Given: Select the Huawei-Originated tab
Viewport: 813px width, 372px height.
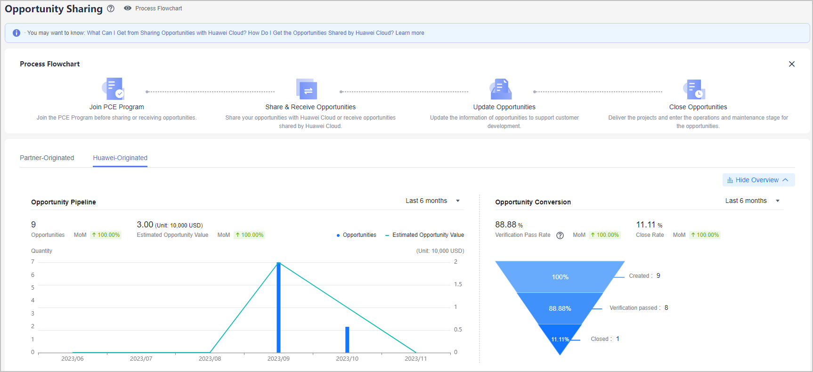Looking at the screenshot, I should click(x=120, y=158).
